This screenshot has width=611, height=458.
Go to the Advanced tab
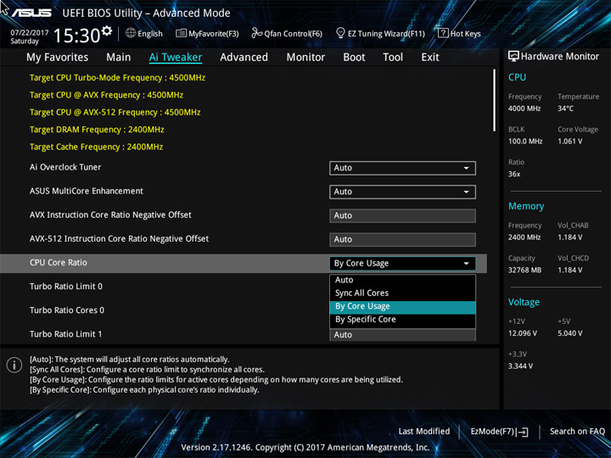tap(244, 58)
